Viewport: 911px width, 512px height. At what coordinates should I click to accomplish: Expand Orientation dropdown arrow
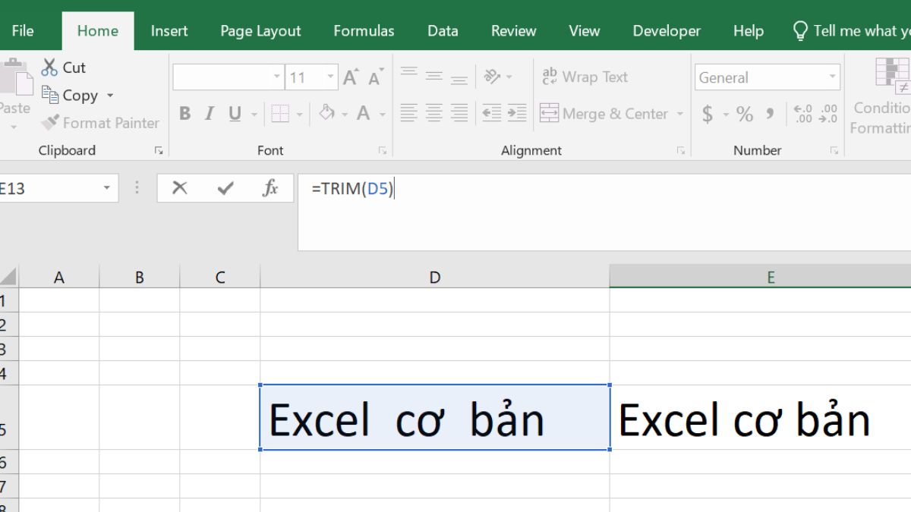point(509,77)
